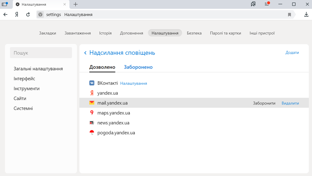The image size is (312, 176).
Task: Click the news.yandex.ua newspaper icon
Action: coord(92,123)
